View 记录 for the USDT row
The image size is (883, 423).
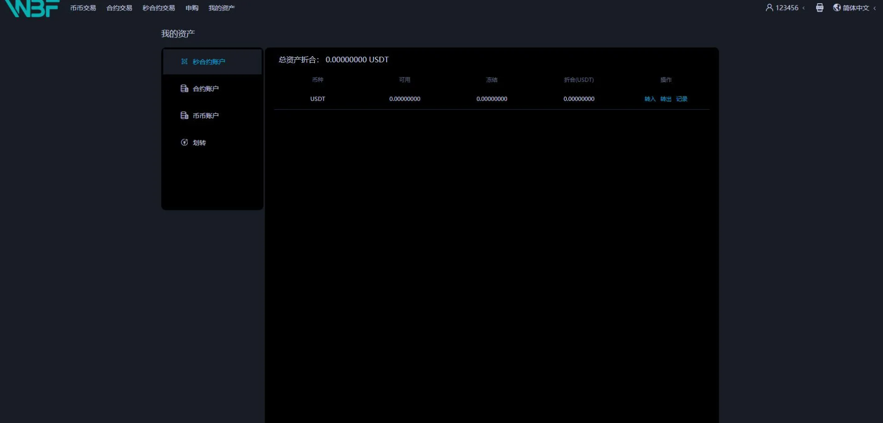(681, 99)
